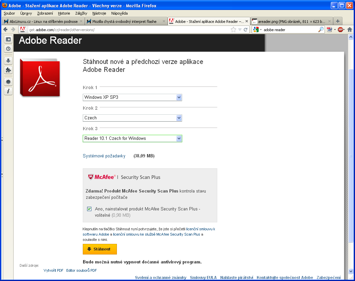Screen dimensions: 355x281
Task: Open the bookmarks sidebar panel icon
Action: coord(8,39)
